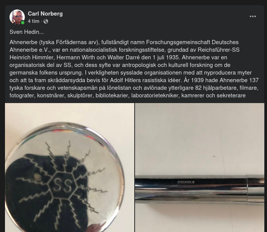Click the green online status dot
This screenshot has width=267, height=232.
coord(23,22)
